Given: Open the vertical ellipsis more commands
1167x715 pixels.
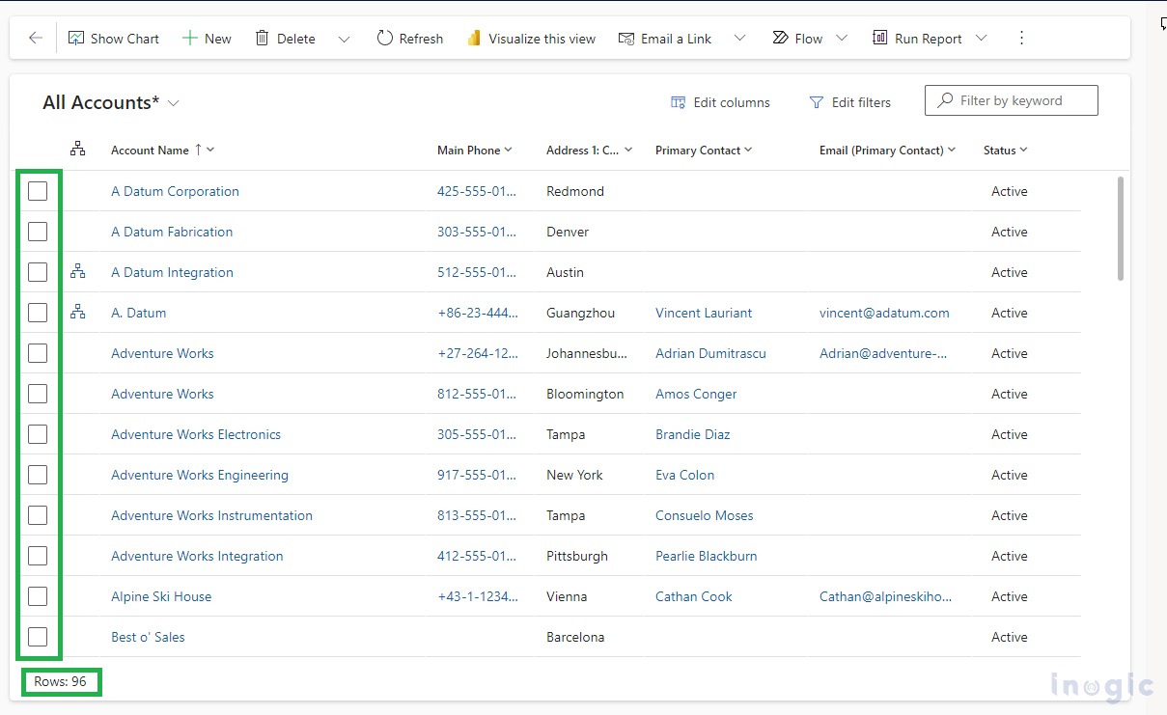Looking at the screenshot, I should (1021, 39).
